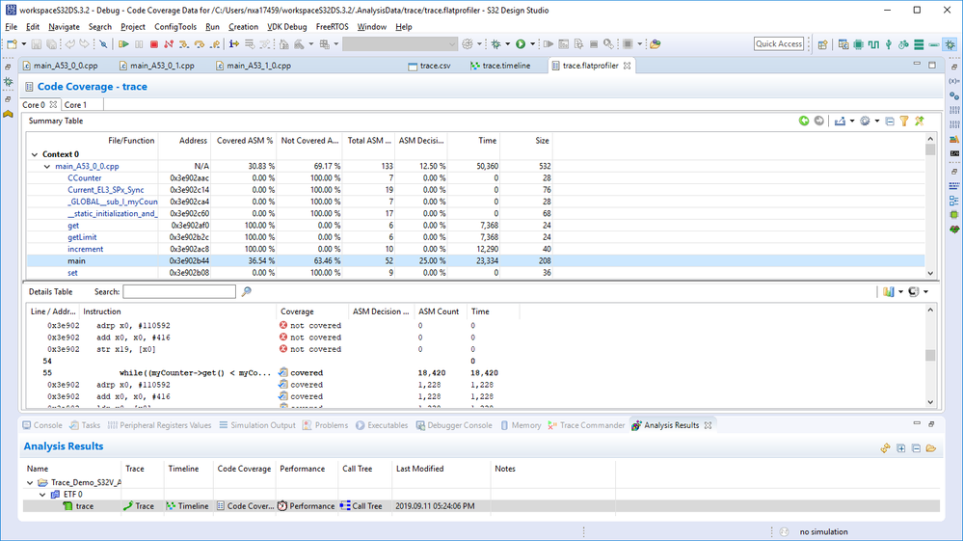Switch to the Core 1 tab
The image size is (963, 541).
75,105
